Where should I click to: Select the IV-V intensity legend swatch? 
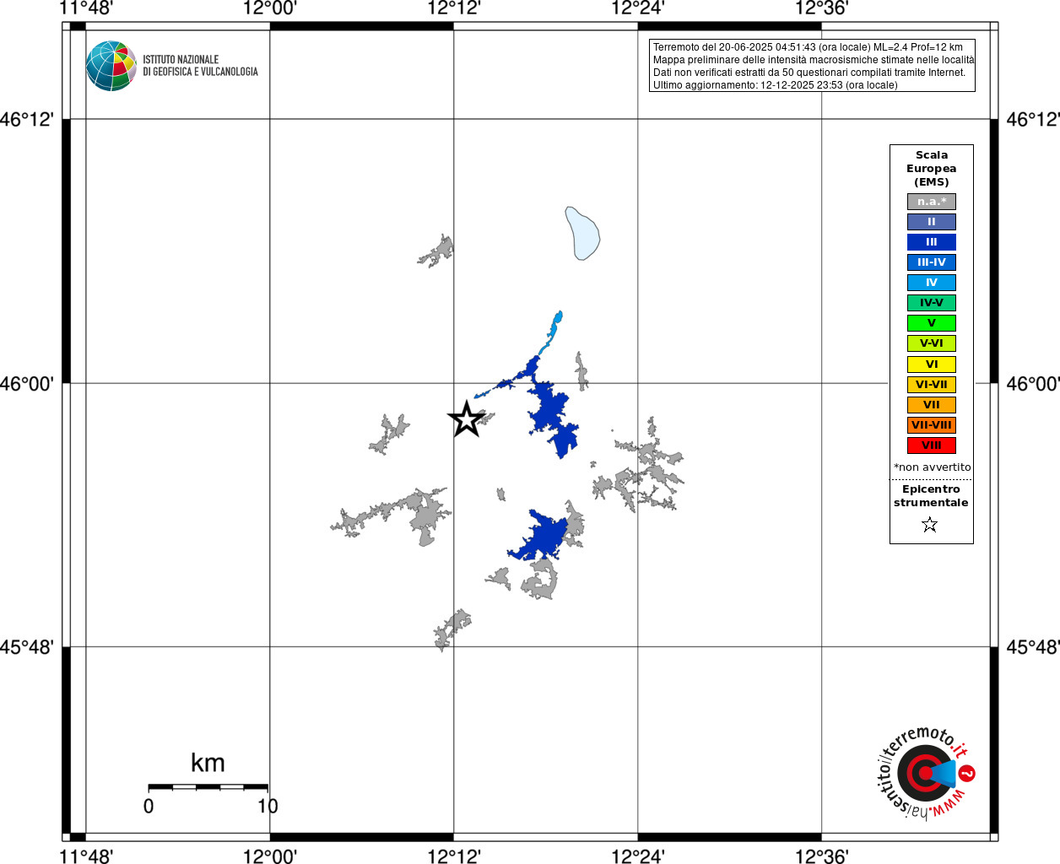(932, 303)
